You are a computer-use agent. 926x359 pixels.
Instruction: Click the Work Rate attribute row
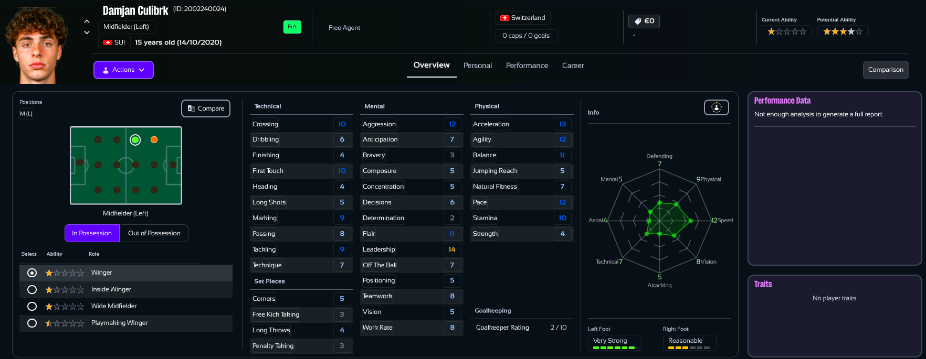click(x=412, y=328)
